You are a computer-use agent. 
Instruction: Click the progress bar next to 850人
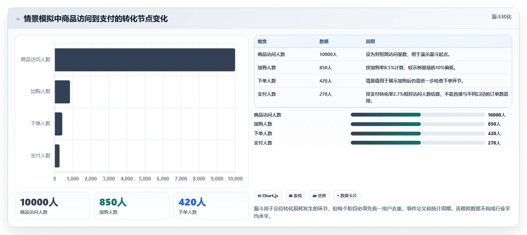tap(418, 124)
